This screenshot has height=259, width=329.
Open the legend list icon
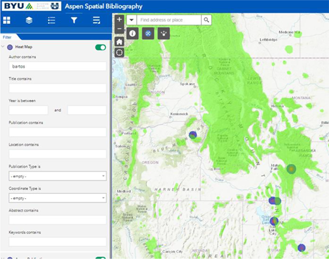coord(51,20)
